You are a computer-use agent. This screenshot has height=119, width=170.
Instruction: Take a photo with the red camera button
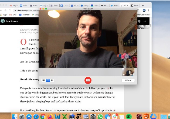(88, 80)
